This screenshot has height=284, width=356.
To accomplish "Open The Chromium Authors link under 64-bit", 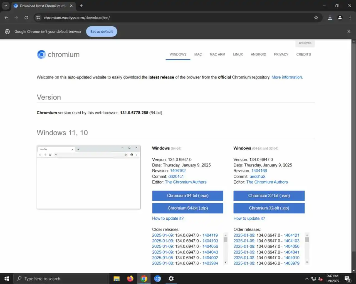I will pos(186,182).
